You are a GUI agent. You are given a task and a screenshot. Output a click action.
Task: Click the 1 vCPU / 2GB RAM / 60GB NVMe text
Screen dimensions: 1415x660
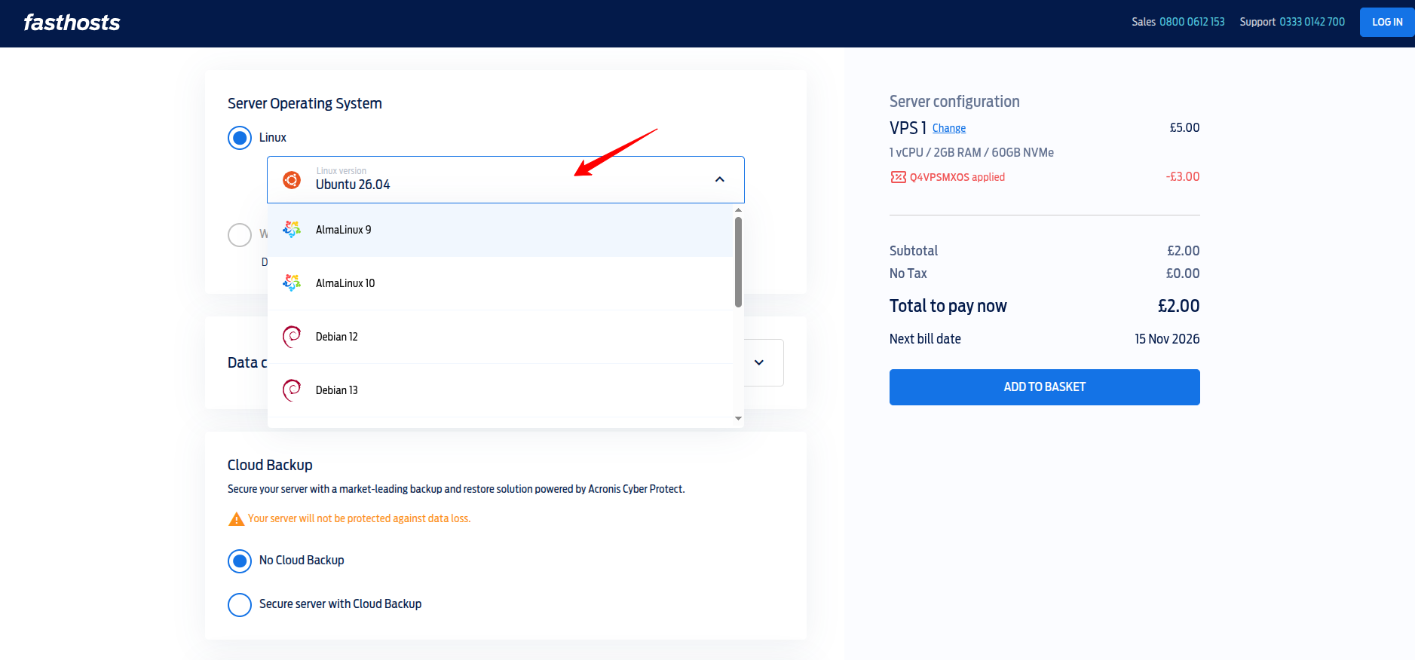coord(972,152)
